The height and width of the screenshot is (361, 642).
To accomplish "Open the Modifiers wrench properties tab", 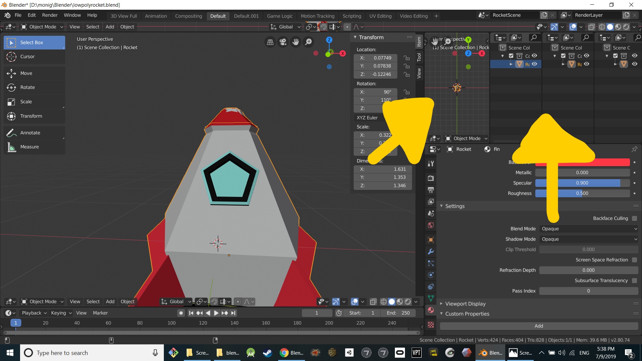I will (x=431, y=251).
